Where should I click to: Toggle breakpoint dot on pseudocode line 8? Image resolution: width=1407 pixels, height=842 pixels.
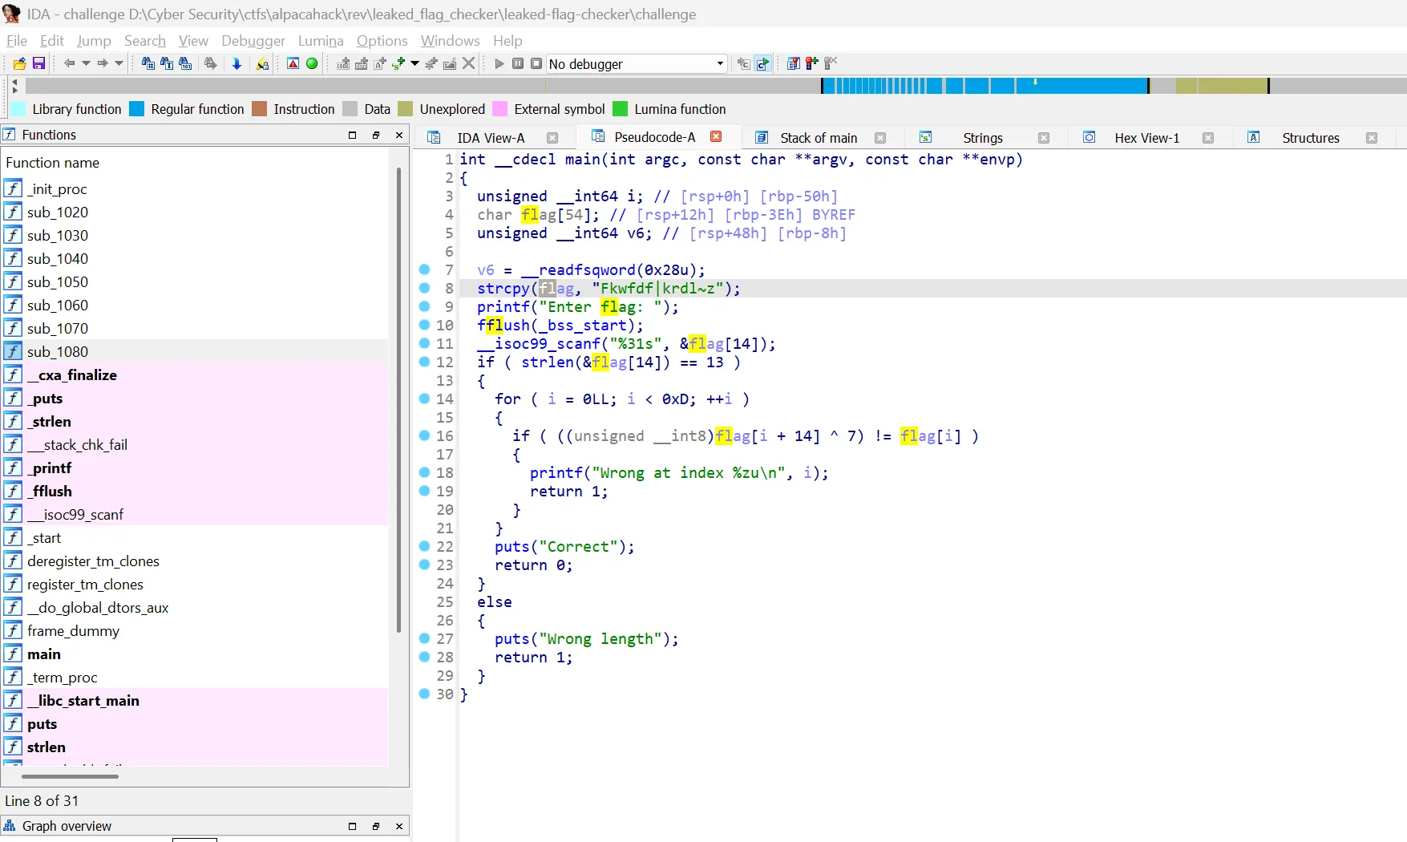[425, 288]
